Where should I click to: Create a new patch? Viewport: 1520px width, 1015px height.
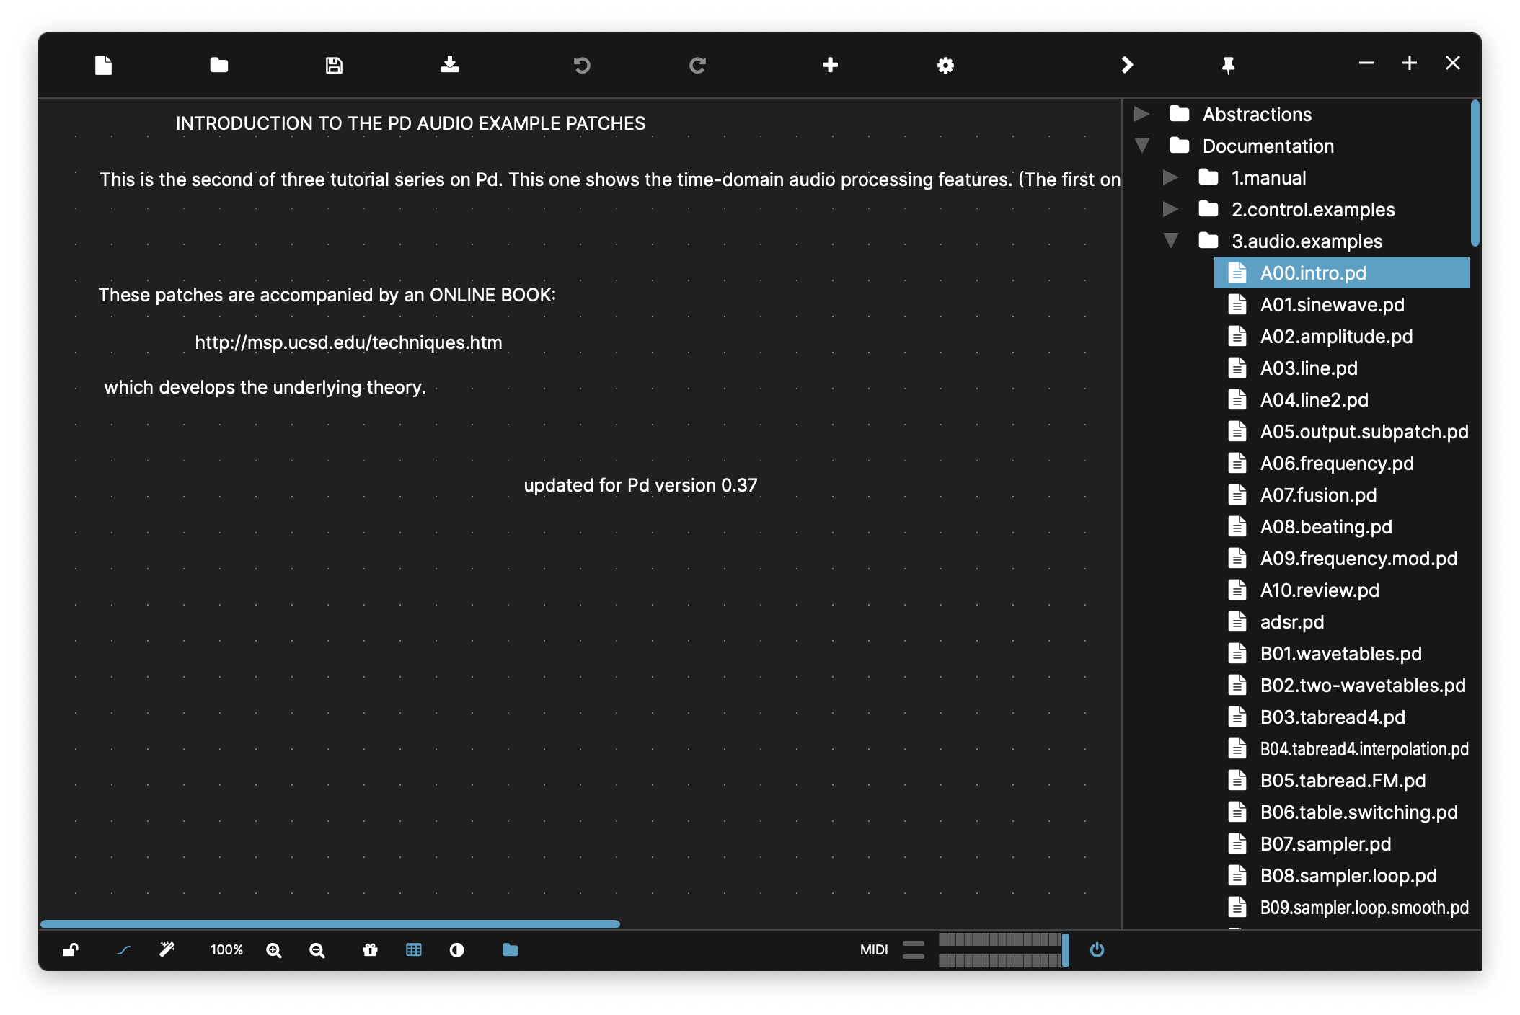(103, 65)
